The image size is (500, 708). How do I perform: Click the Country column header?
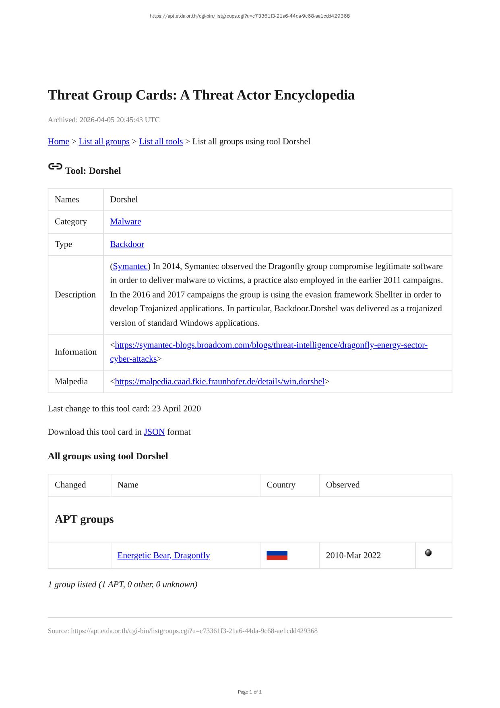point(281,485)
